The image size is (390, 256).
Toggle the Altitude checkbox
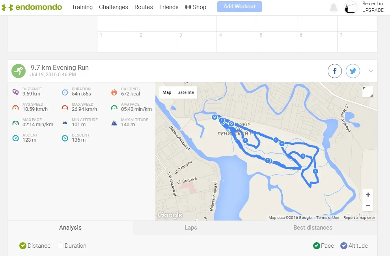(x=344, y=246)
